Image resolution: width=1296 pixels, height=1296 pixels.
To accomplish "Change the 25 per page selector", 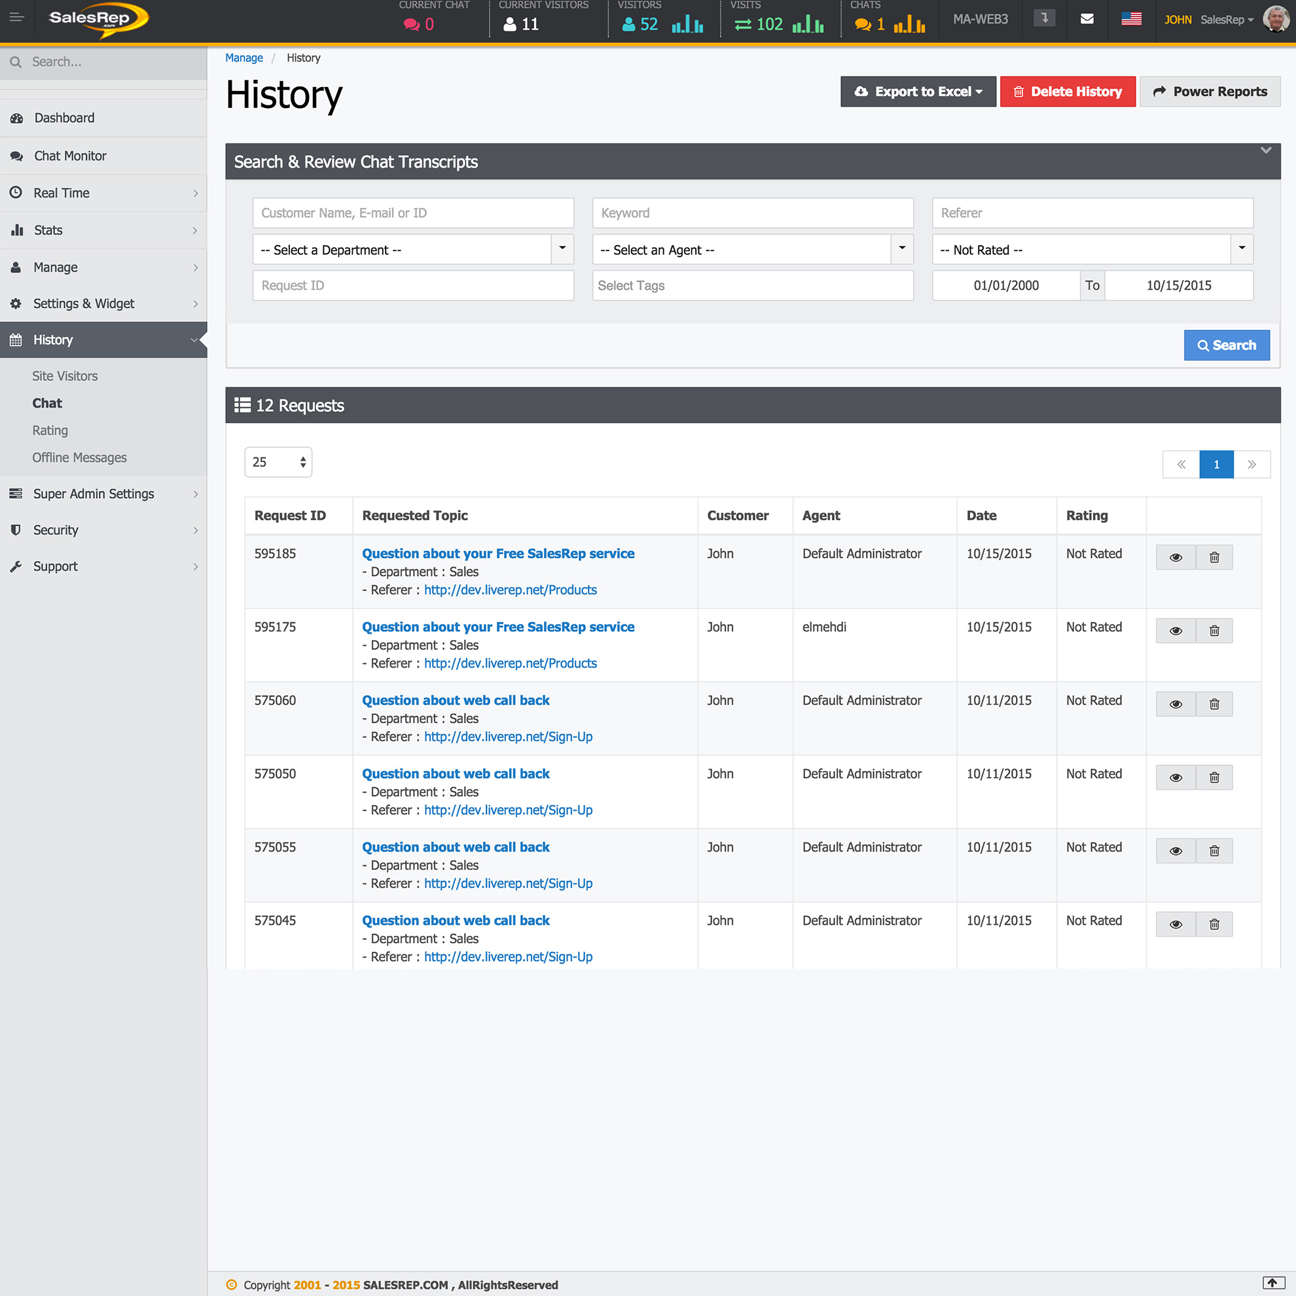I will pos(278,462).
